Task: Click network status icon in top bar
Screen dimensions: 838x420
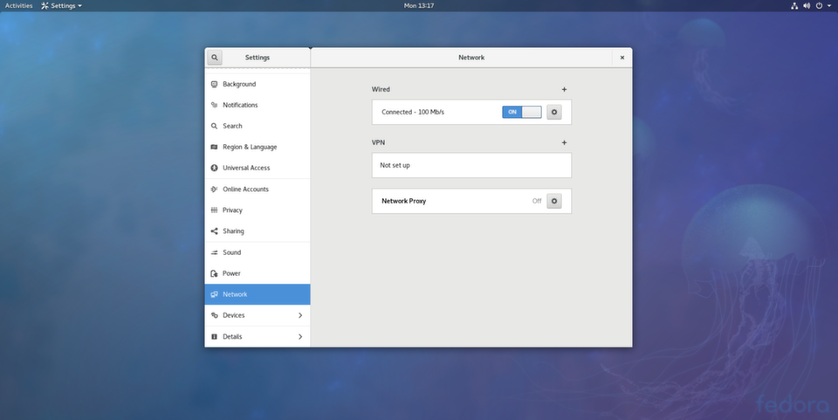Action: [x=794, y=6]
